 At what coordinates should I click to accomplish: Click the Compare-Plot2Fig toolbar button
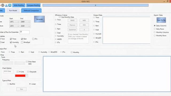(33, 5)
